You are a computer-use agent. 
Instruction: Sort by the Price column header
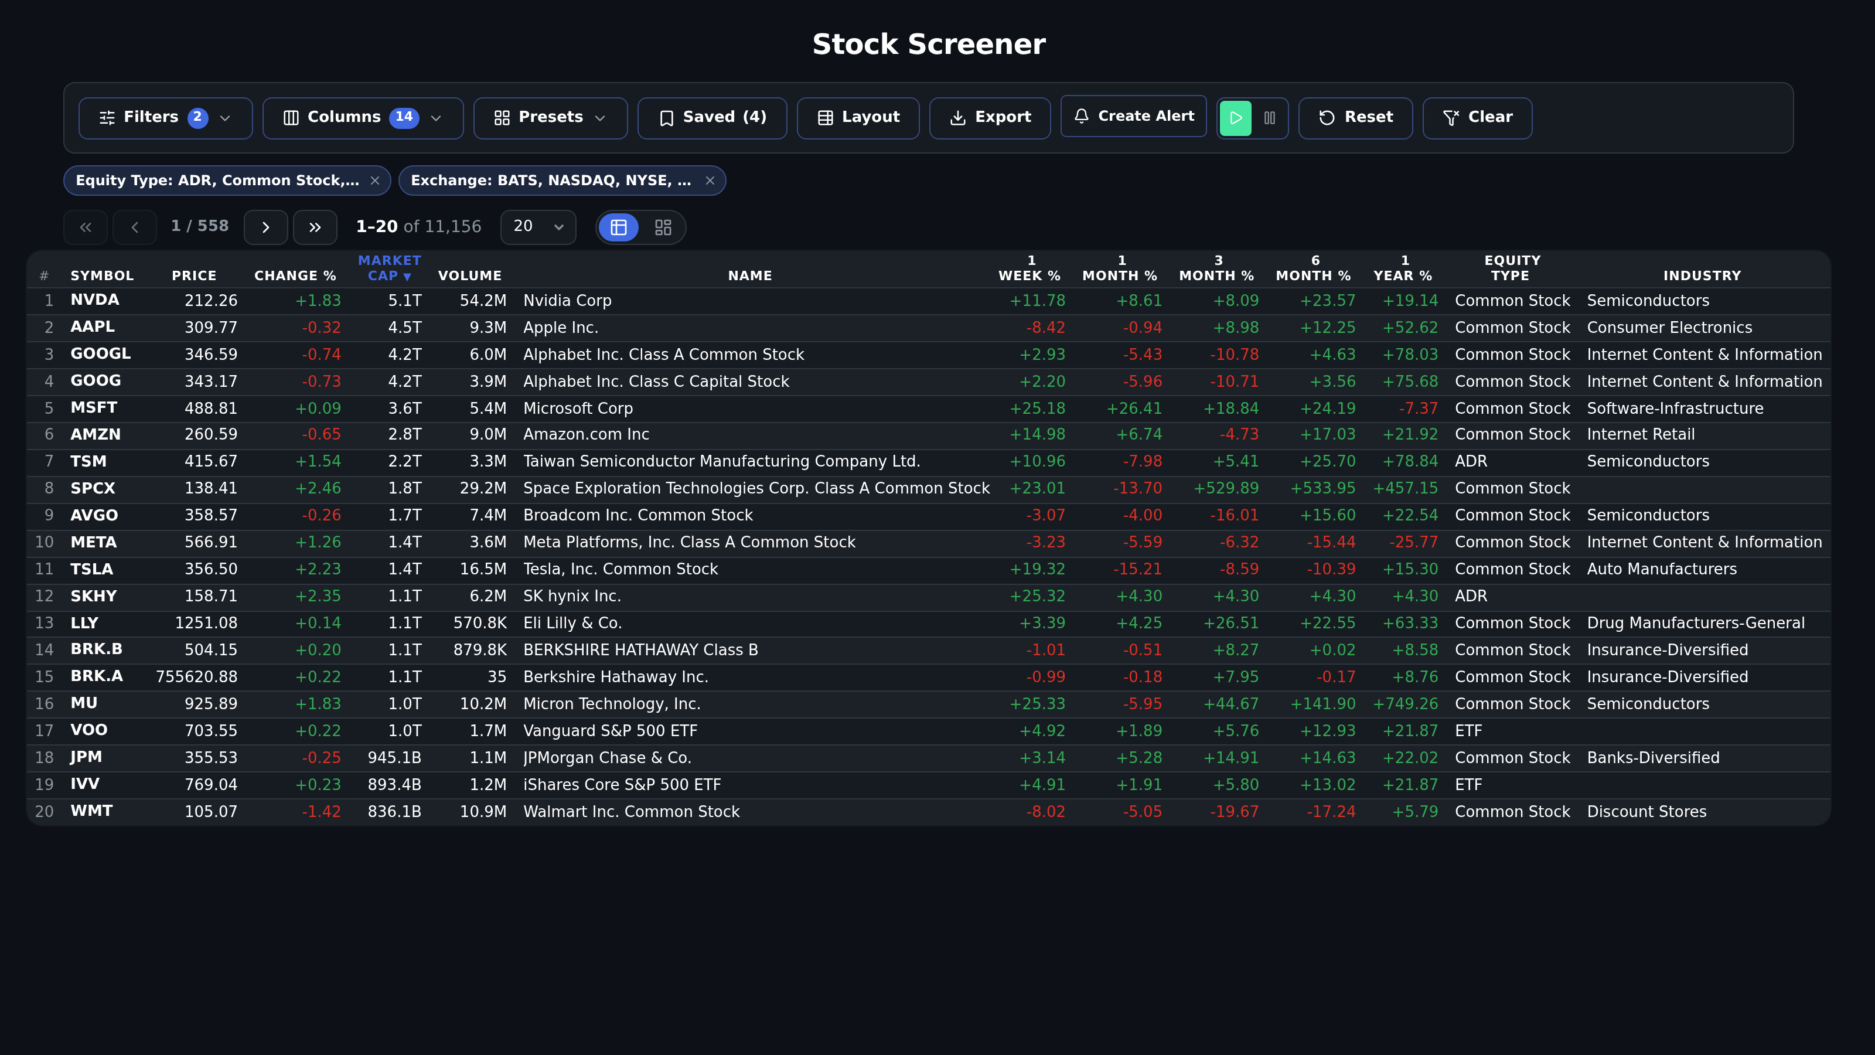coord(195,276)
